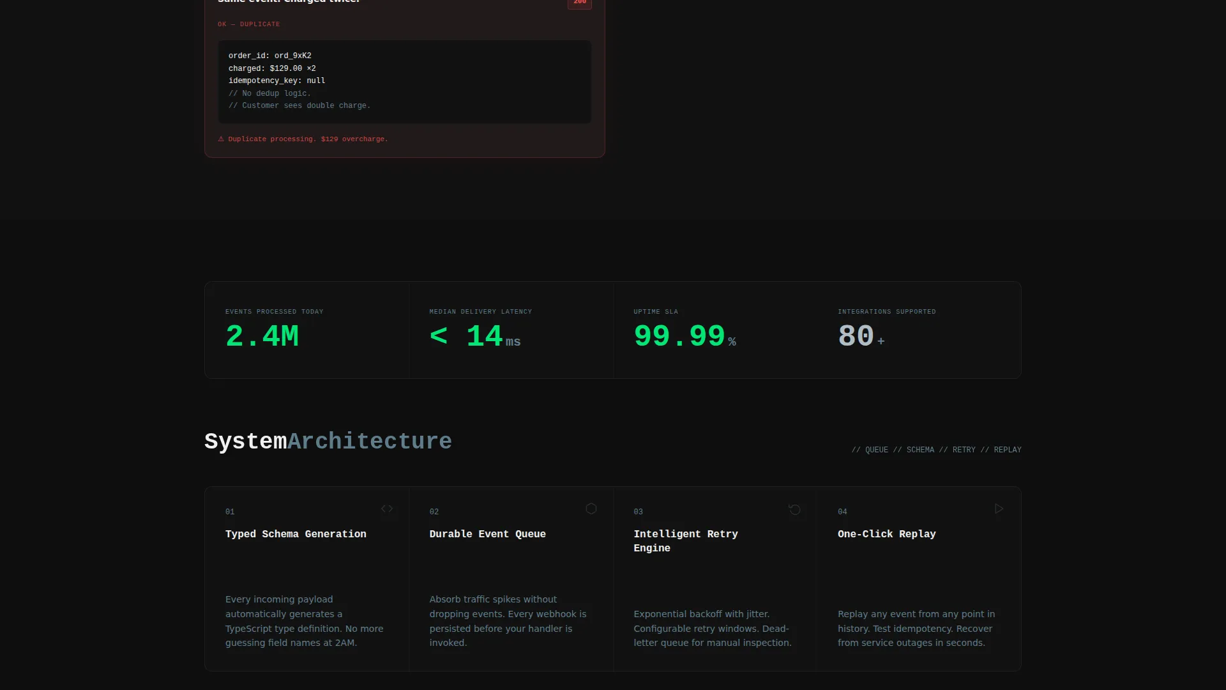
Task: Select the 'OK — DUPLICATE' label
Action: click(x=249, y=24)
